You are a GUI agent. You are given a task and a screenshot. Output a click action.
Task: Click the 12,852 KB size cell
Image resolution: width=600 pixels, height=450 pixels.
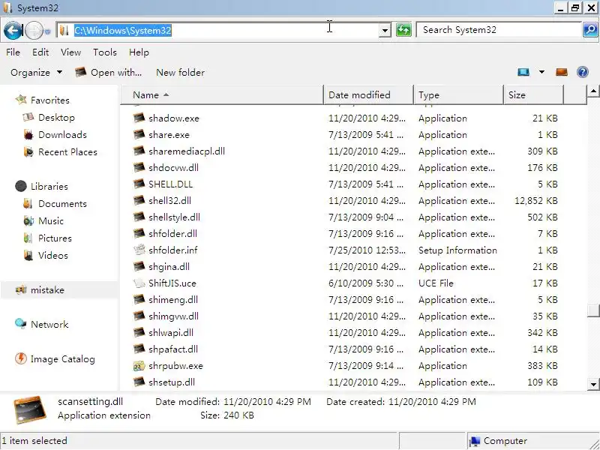pos(536,200)
